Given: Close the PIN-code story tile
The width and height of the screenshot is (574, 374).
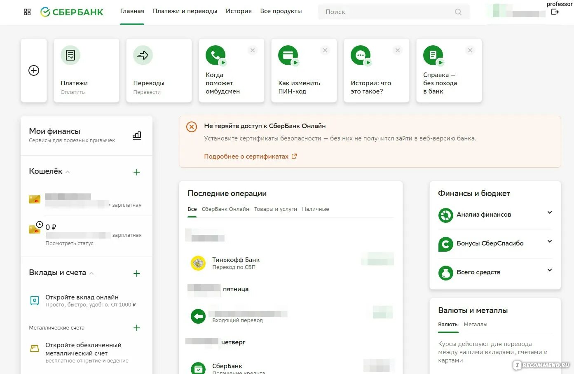Looking at the screenshot, I should coord(325,50).
